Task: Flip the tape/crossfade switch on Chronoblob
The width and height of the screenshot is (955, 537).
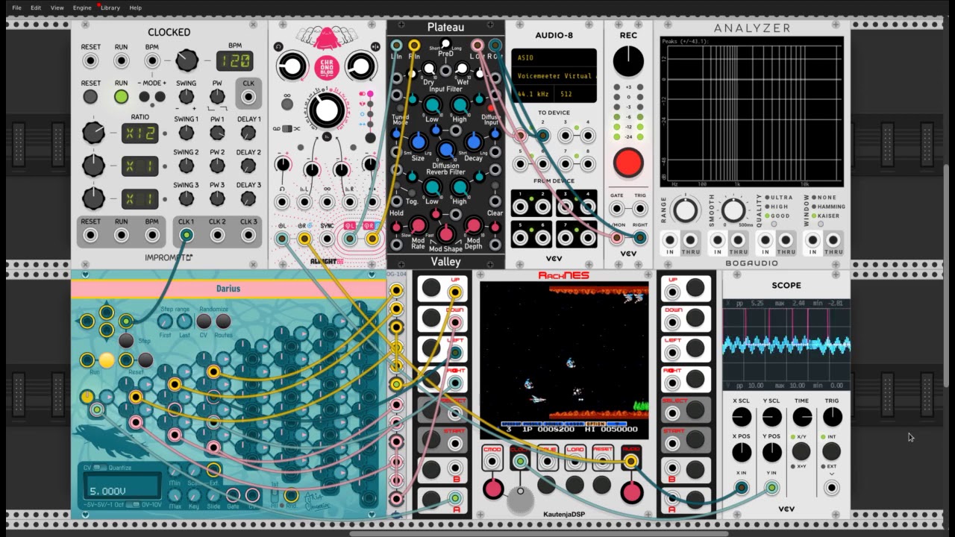Action: [289, 128]
